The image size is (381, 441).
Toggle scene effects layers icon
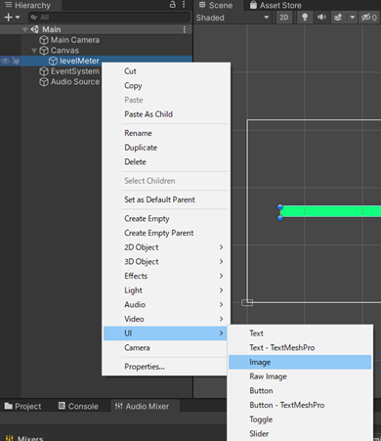click(x=338, y=18)
